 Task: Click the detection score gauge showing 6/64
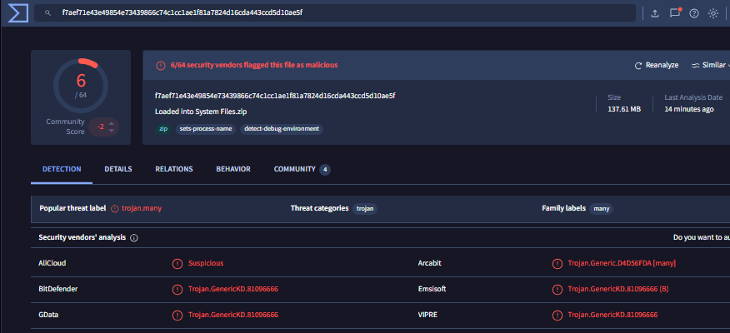[81, 86]
